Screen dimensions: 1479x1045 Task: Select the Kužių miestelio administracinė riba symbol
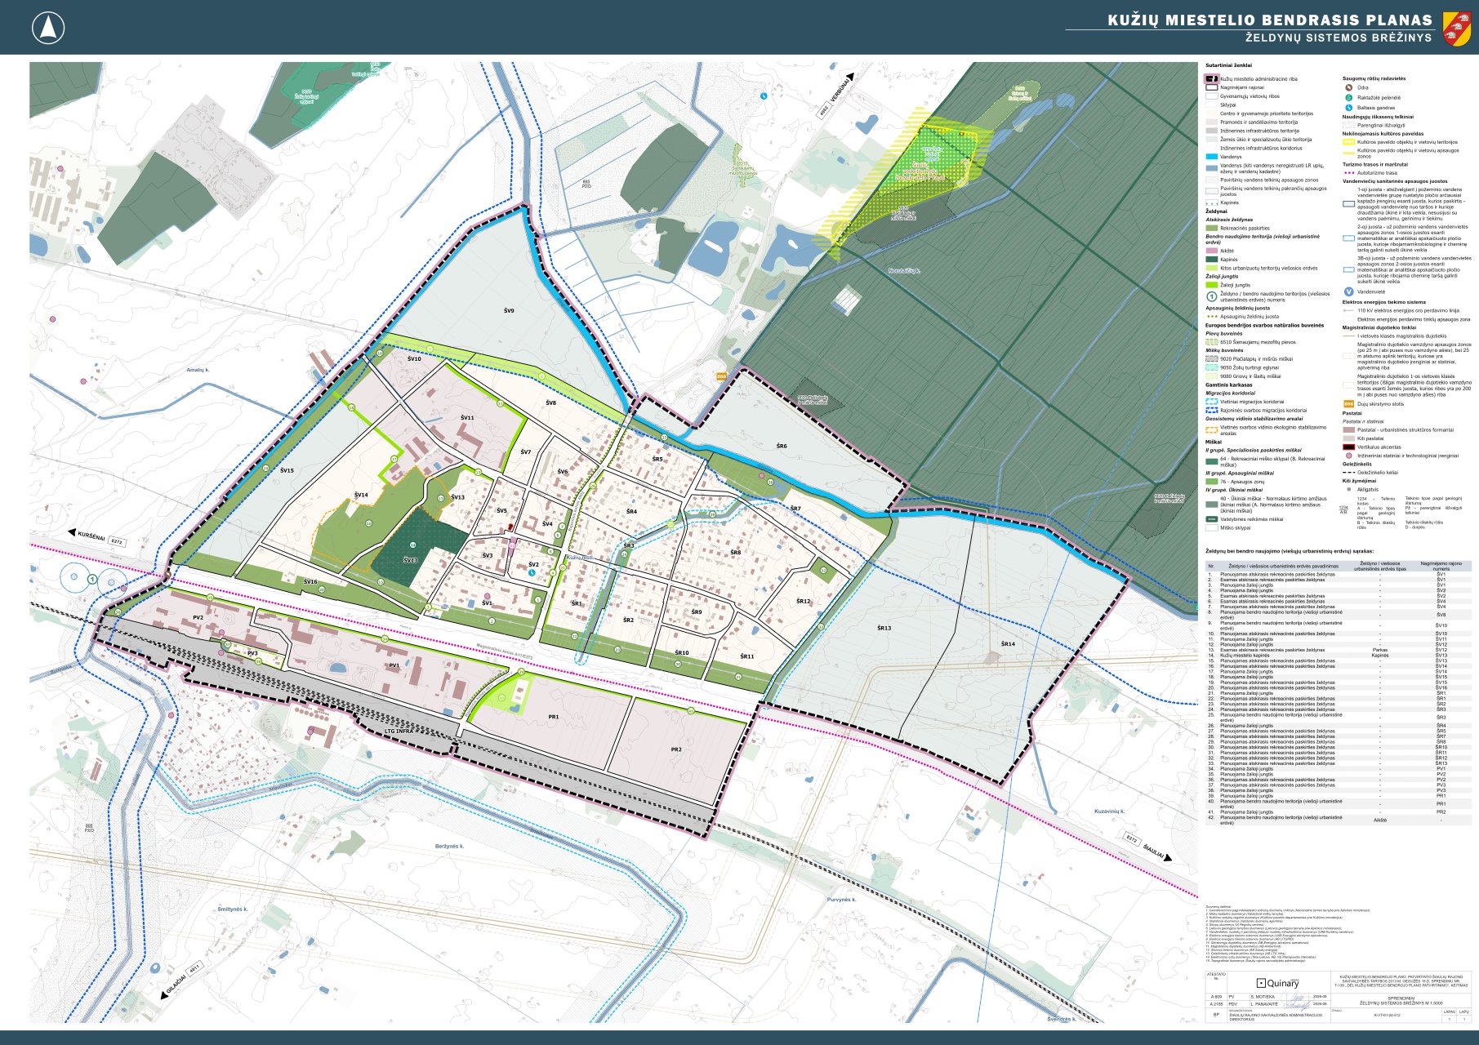(1212, 79)
